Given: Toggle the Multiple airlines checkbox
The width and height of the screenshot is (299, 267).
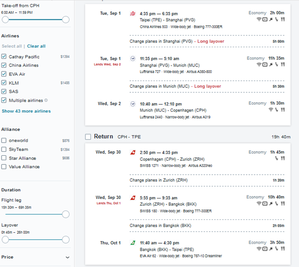Looking at the screenshot, I should [4, 100].
